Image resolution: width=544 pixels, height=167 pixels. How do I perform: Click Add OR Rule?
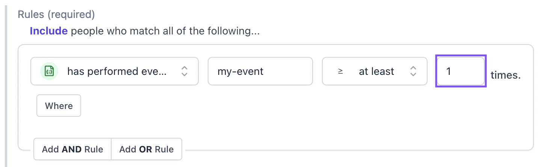click(x=147, y=149)
